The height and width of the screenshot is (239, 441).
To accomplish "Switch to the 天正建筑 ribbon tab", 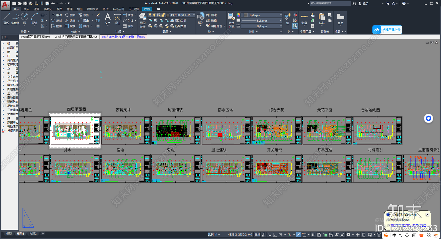I will [x=134, y=9].
